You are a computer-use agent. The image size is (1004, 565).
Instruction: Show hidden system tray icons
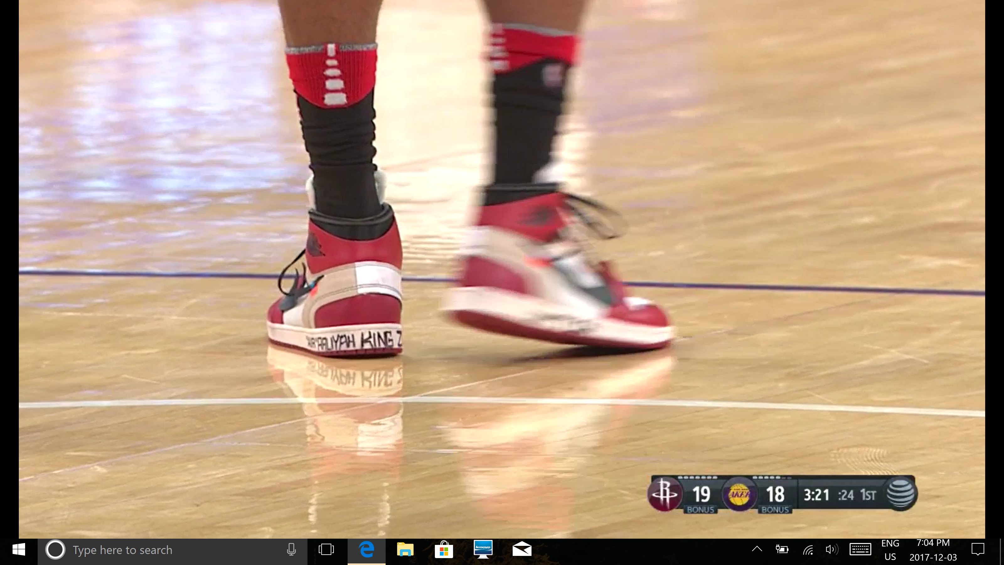757,549
